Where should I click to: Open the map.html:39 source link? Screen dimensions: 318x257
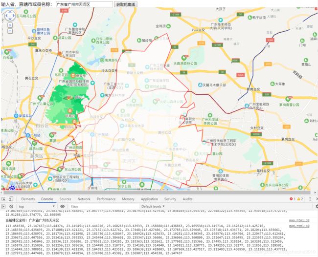[299, 220]
